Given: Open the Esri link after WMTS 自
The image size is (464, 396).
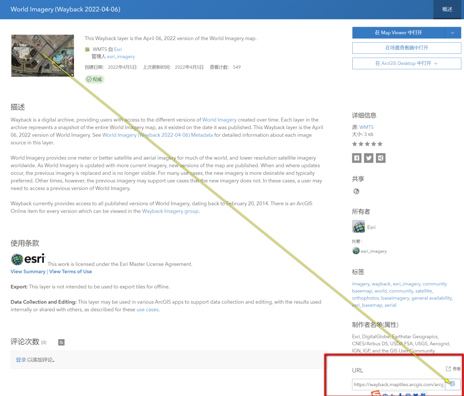Looking at the screenshot, I should tap(118, 49).
